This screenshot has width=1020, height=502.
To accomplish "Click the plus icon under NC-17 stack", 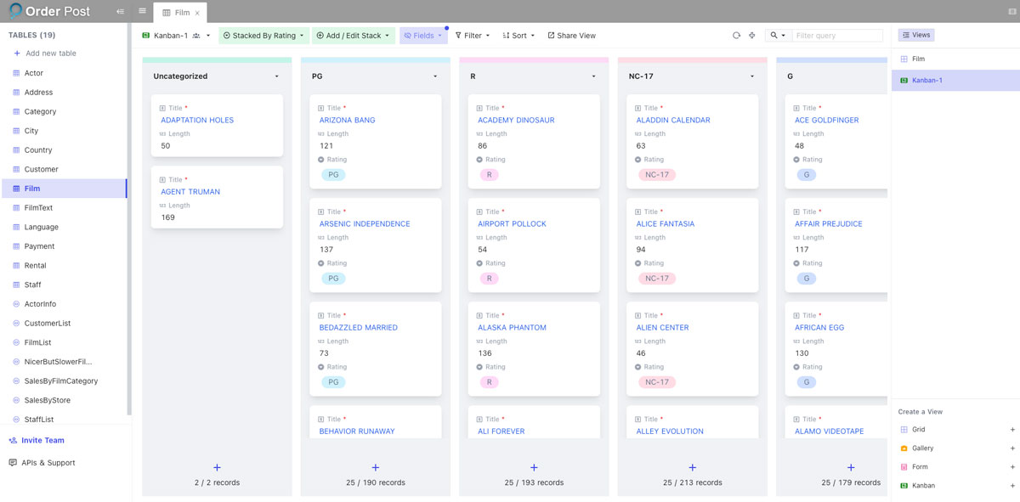I will [693, 467].
